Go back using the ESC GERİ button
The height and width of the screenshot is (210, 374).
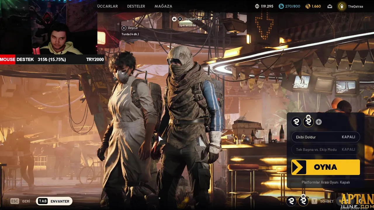pyautogui.click(x=20, y=201)
